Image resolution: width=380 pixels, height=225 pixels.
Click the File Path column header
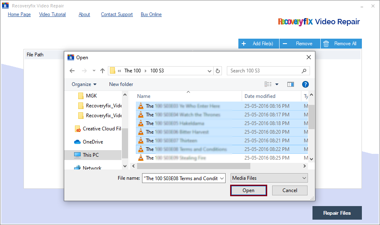[35, 55]
